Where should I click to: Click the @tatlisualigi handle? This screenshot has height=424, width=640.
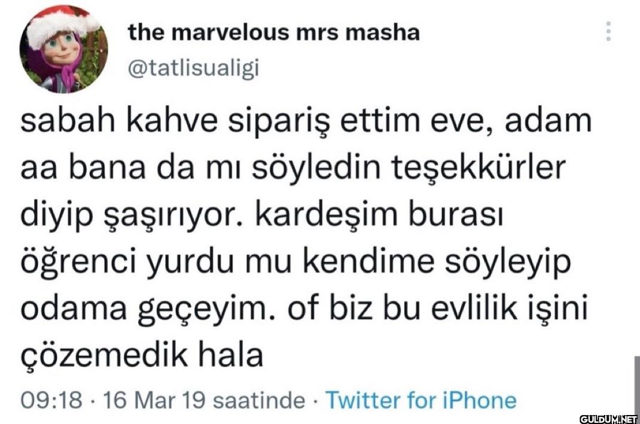(x=193, y=69)
